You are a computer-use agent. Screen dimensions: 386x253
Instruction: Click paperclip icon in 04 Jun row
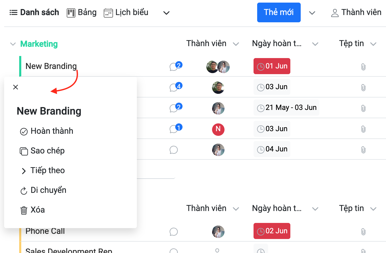tap(363, 150)
